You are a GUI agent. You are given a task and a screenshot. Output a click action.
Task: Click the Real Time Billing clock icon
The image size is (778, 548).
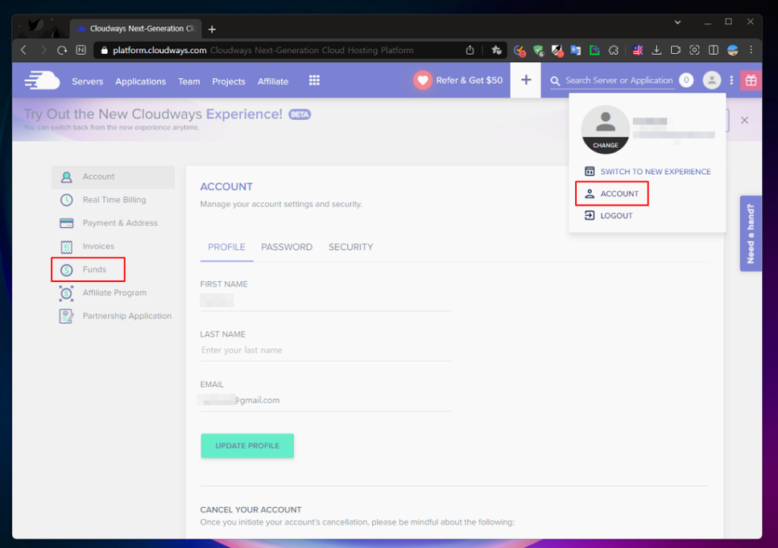click(67, 200)
